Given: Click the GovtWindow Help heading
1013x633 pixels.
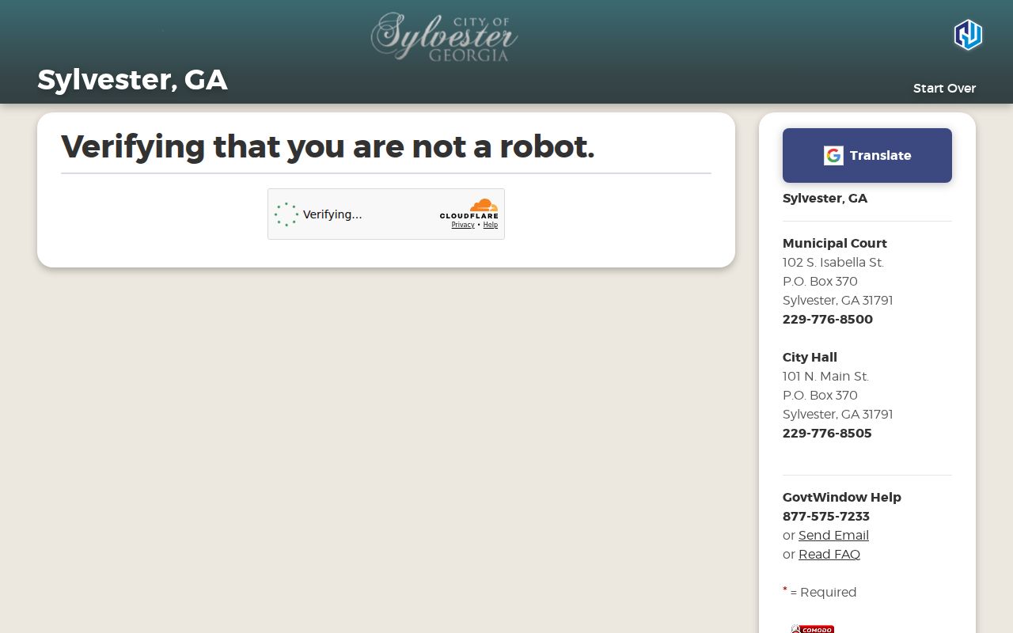Looking at the screenshot, I should [842, 498].
